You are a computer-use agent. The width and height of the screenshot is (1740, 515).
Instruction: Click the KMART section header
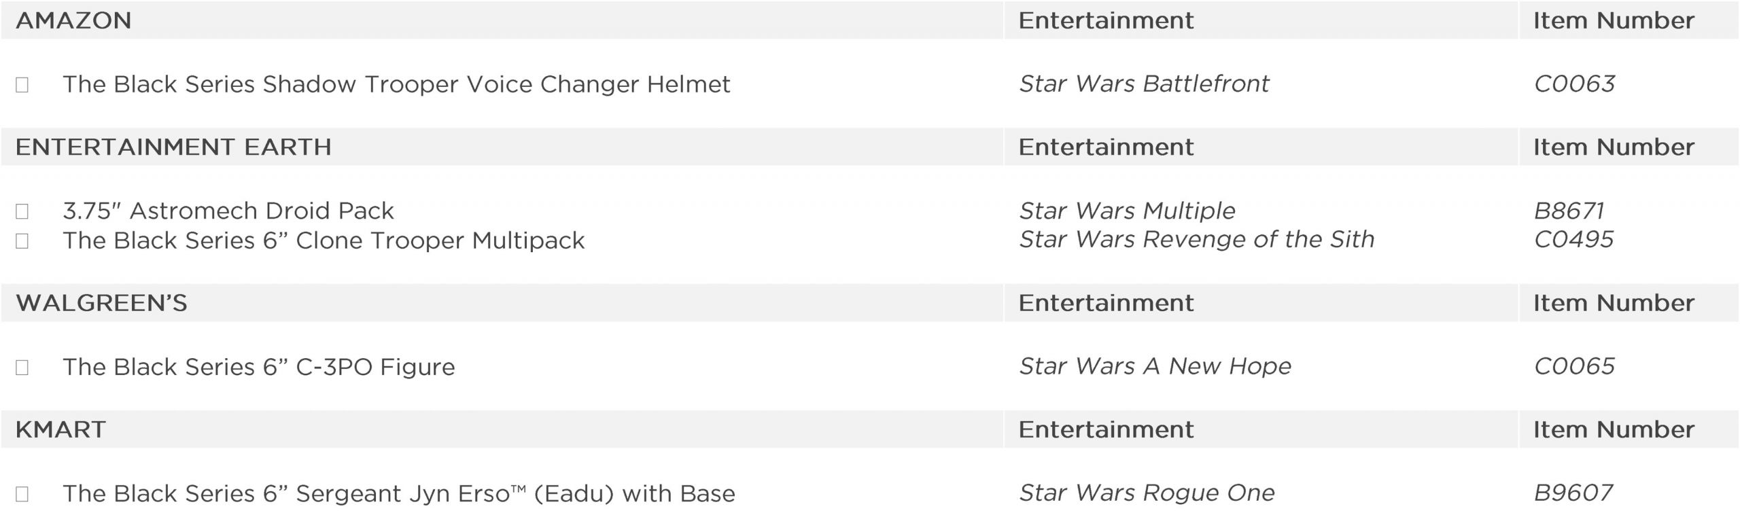[x=60, y=429]
